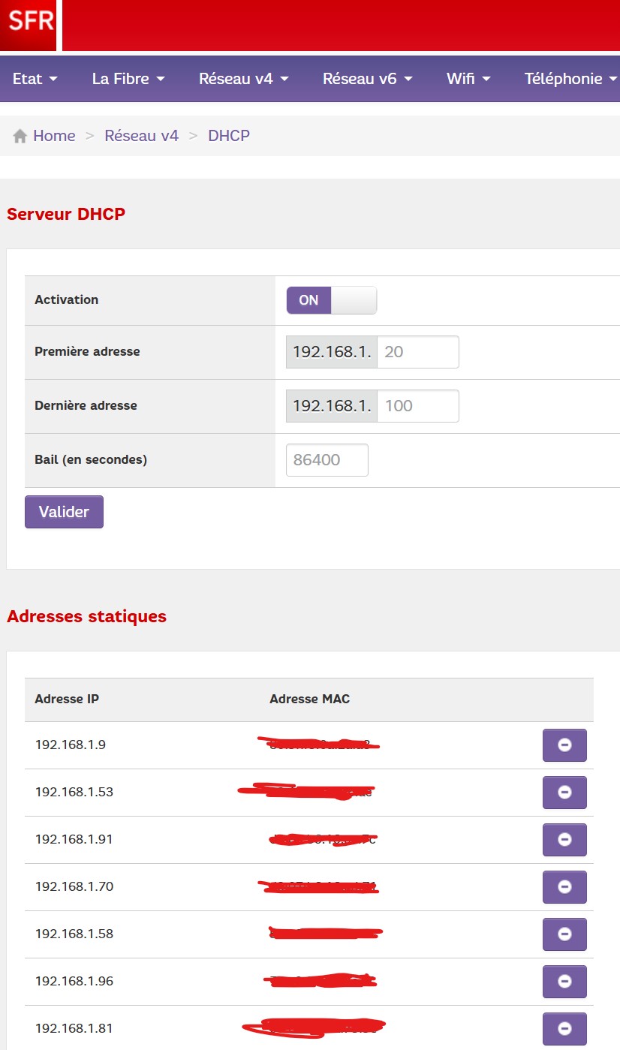The height and width of the screenshot is (1050, 620).
Task: Select the 192.168.1.53 IP cell
Action: point(74,793)
